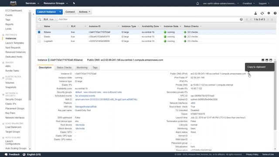Switch to the Description tab

pos(45,68)
